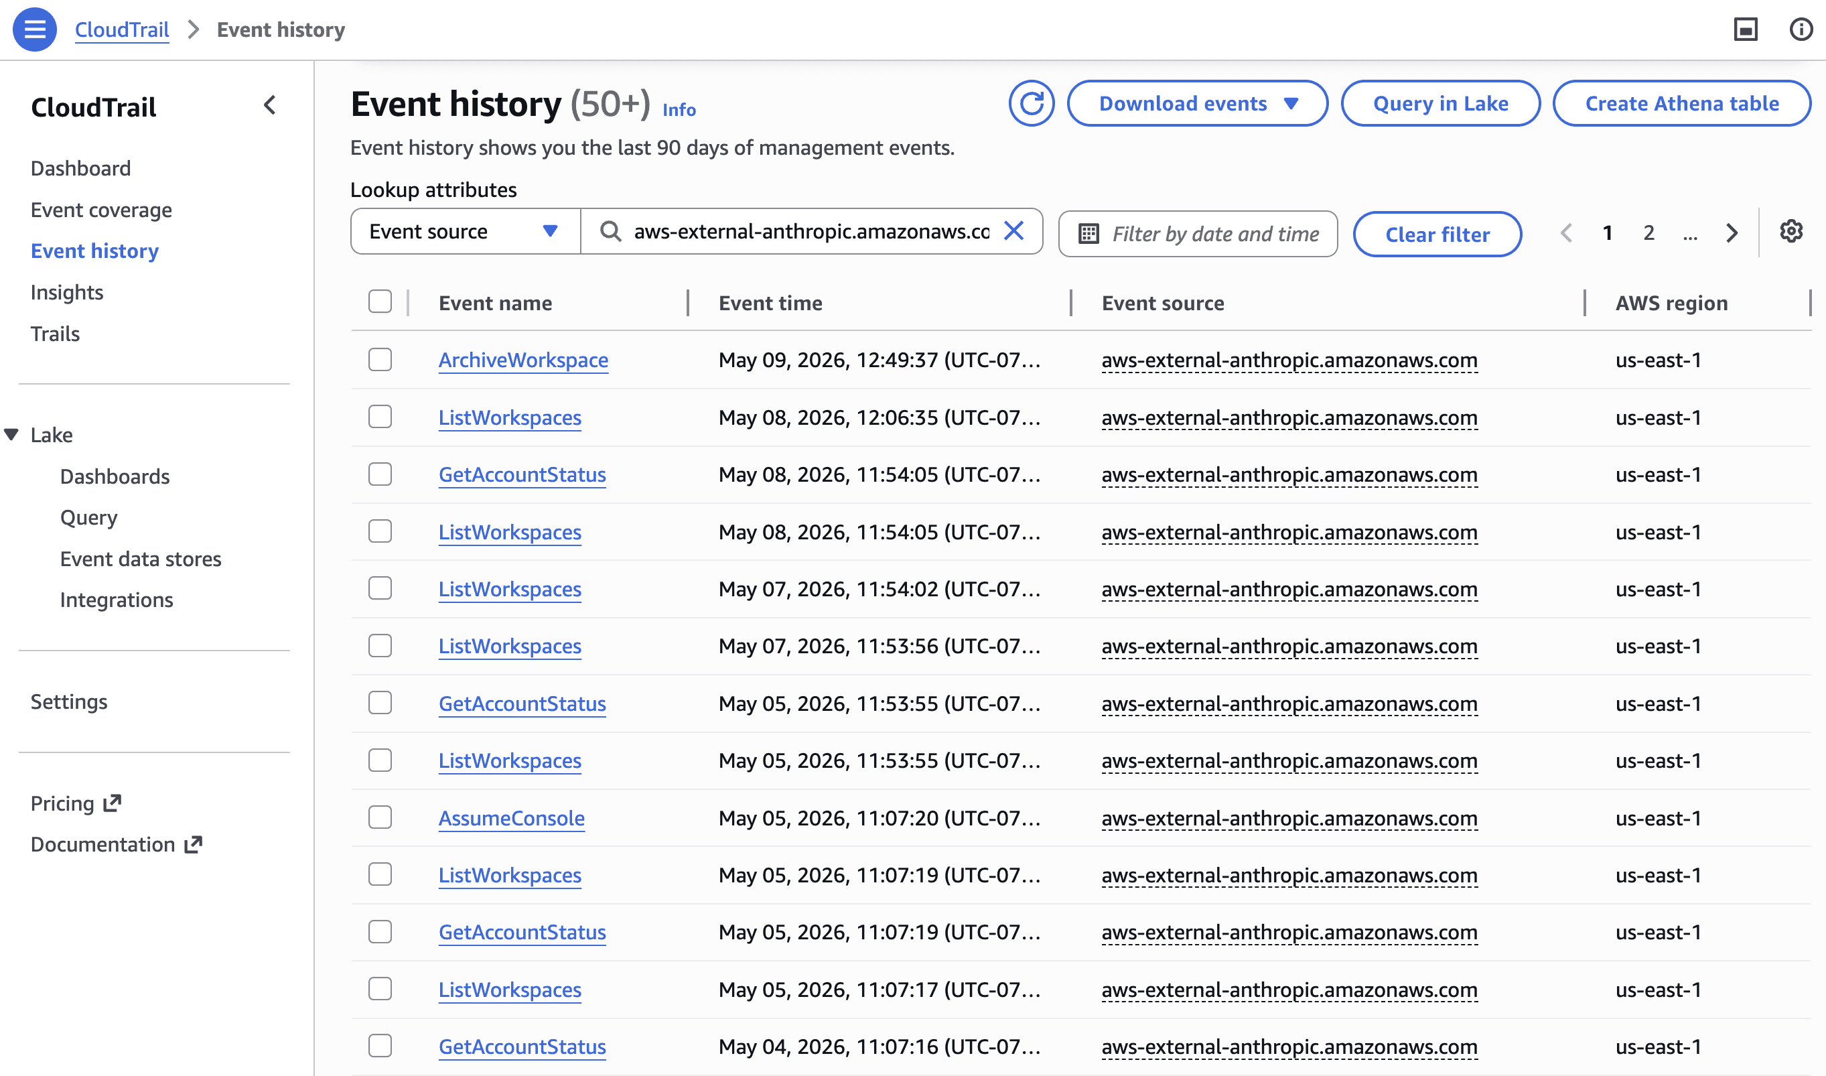Screen dimensions: 1826x1076
Task: Open Filter by date and time field
Action: [1198, 233]
